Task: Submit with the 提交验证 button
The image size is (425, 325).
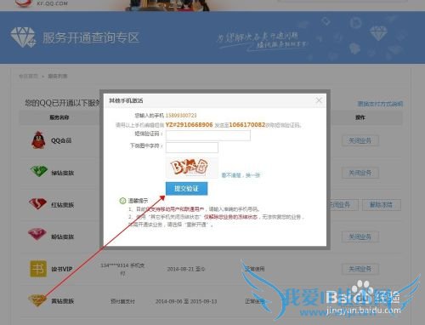Action: (186, 189)
